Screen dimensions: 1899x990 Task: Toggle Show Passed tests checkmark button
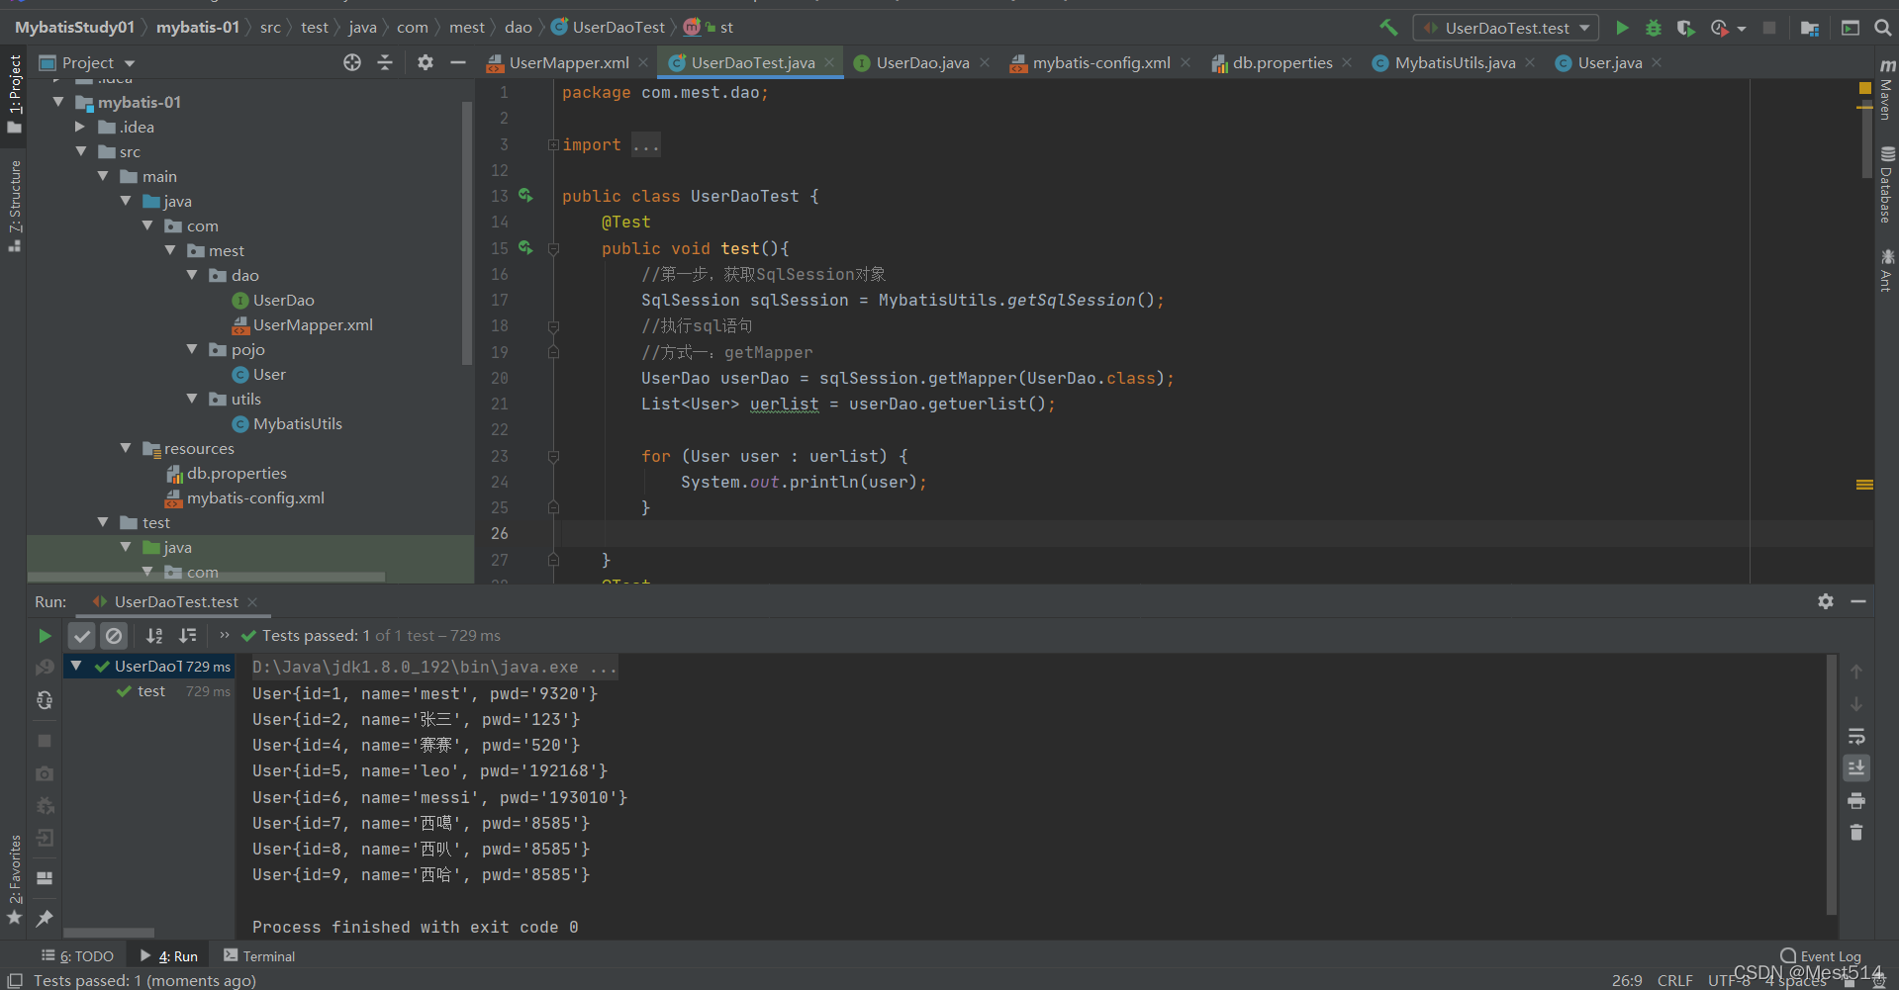[82, 636]
